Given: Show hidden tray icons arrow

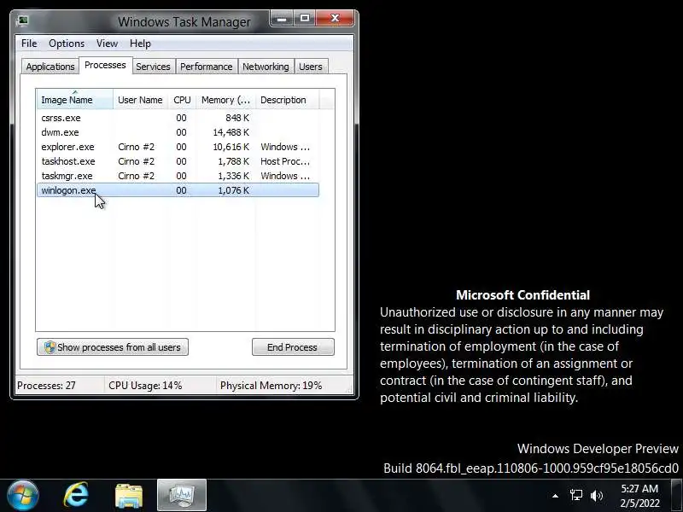Looking at the screenshot, I should click(555, 496).
